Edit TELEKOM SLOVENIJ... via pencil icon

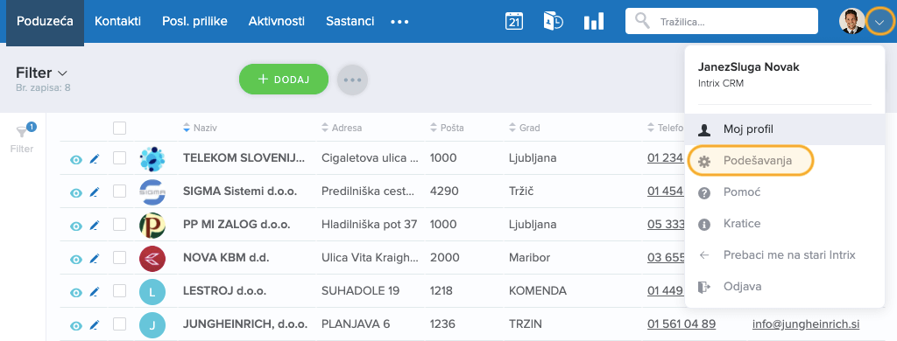pyautogui.click(x=95, y=159)
